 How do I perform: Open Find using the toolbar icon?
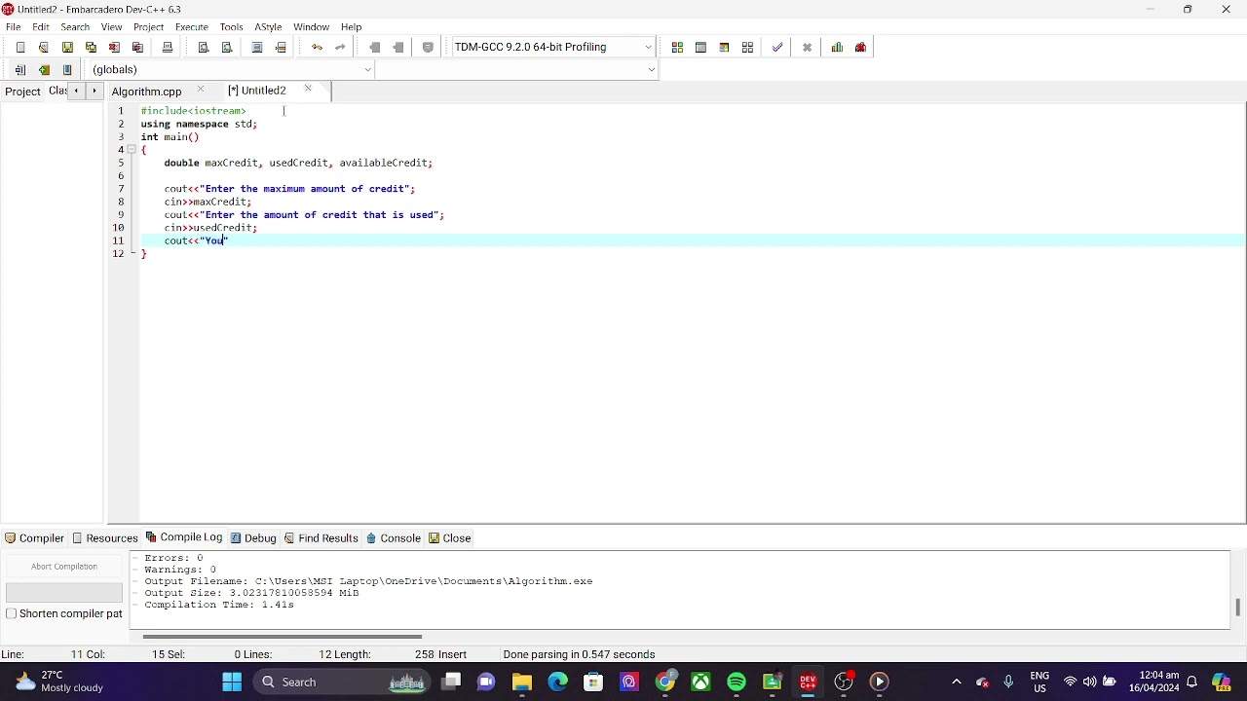click(x=204, y=47)
